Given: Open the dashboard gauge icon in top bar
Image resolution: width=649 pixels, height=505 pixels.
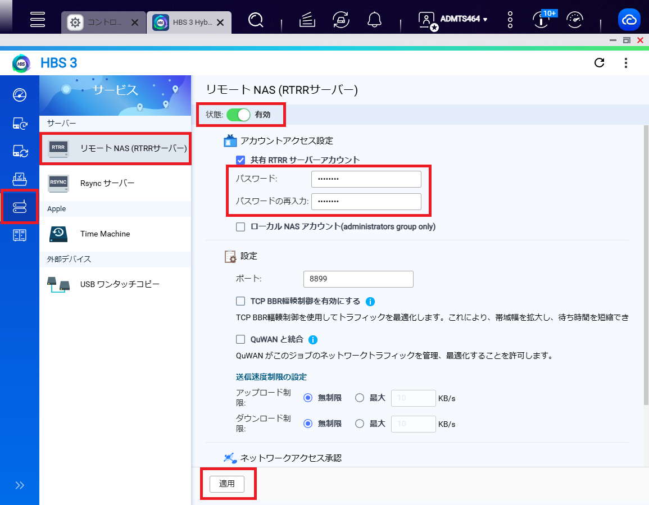Looking at the screenshot, I should pos(575,20).
